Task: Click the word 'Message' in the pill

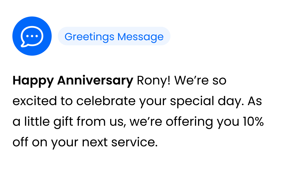Action: [x=140, y=37]
